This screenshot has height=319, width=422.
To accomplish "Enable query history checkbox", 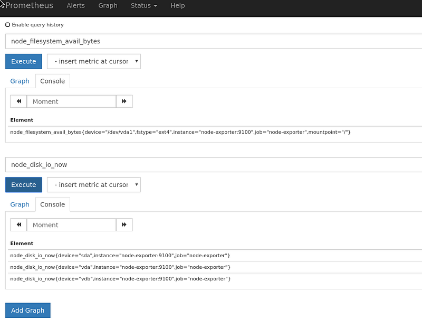I will point(7,25).
